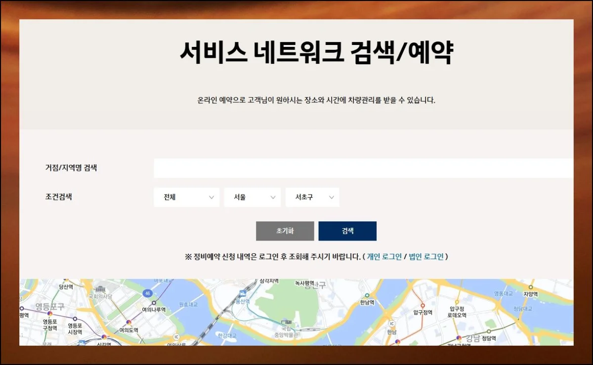593x365 pixels.
Task: Click the 여의나루역 station marker on map
Action: [154, 303]
